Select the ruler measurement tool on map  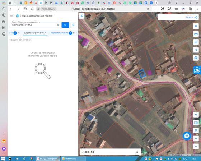196,34
